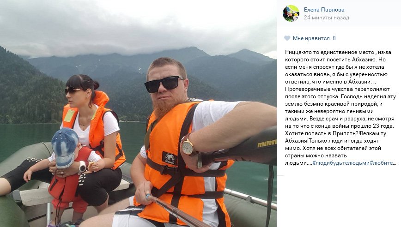This screenshot has height=227, width=401.
Task: Open the main boat photo in viewer
Action: tap(138, 113)
